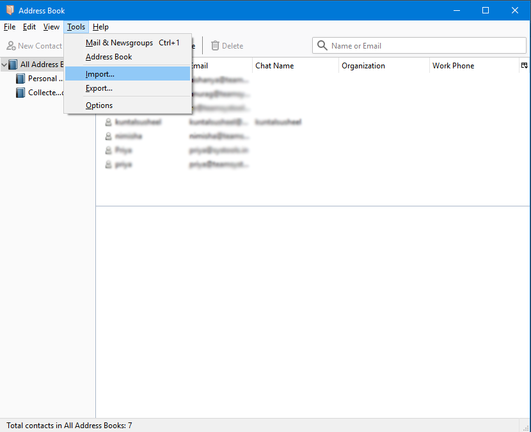
Task: Click the window resize grip icon
Action: tap(525, 428)
